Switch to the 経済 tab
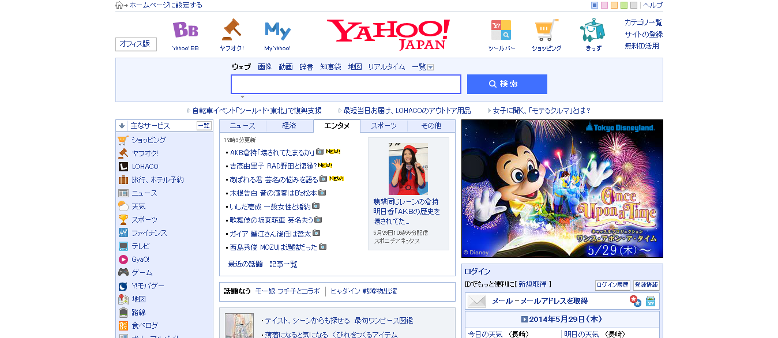The image size is (778, 338). (290, 126)
